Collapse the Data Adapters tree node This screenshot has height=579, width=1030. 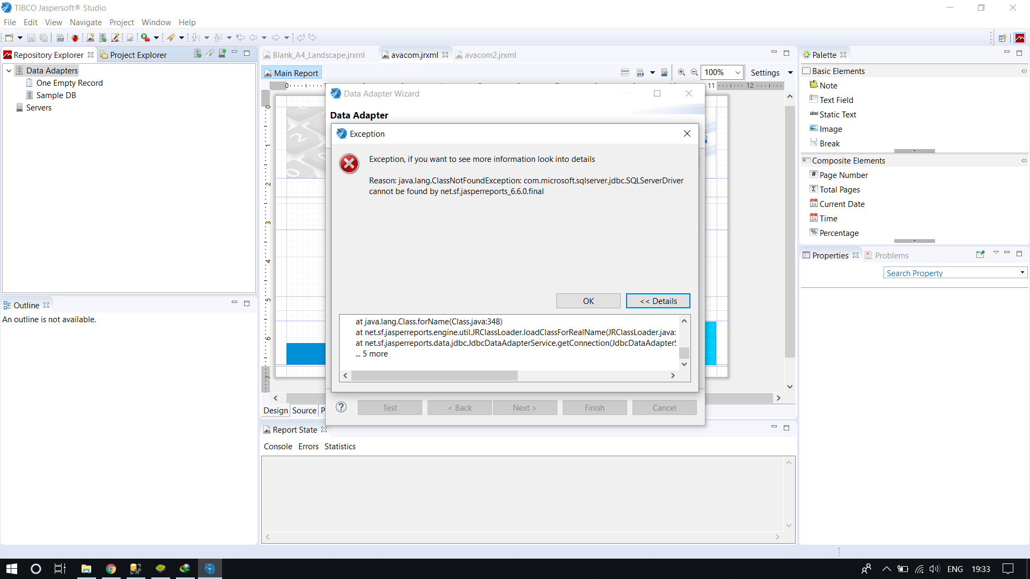click(9, 71)
